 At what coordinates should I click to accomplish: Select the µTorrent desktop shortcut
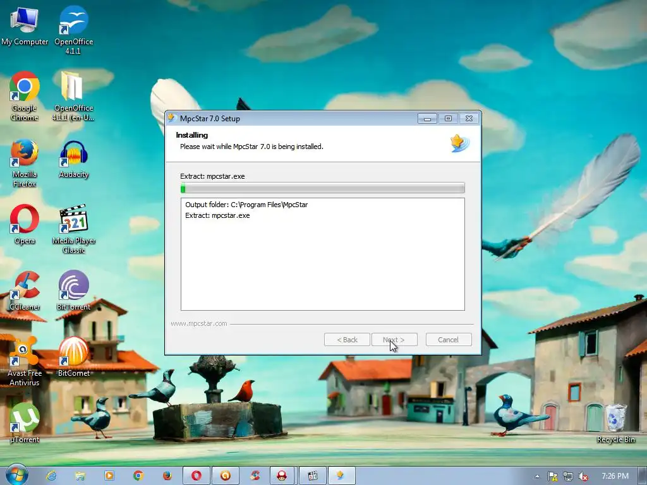pos(25,424)
